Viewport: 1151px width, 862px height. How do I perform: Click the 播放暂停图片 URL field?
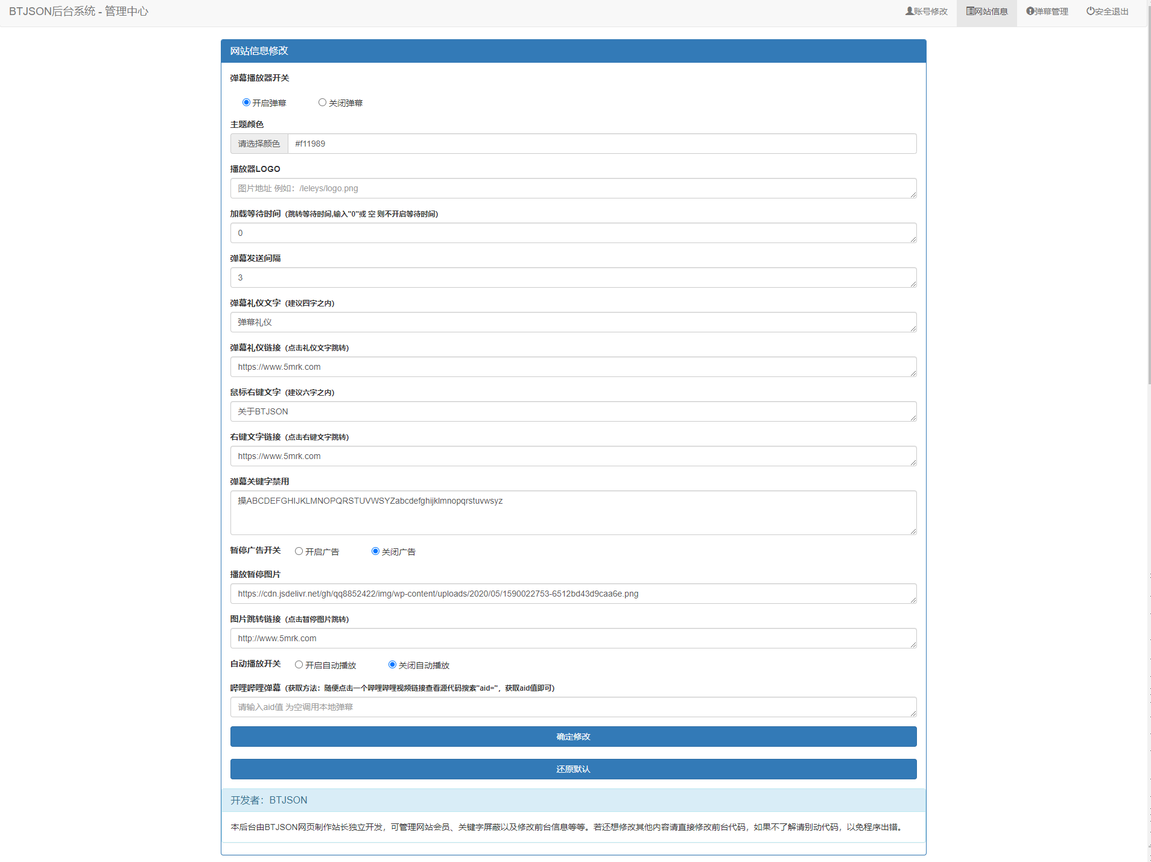coord(573,594)
